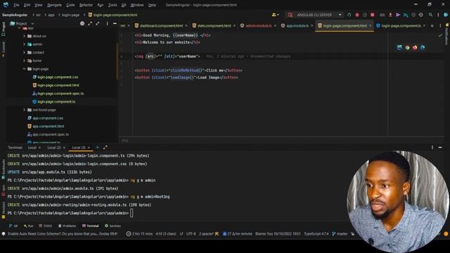Open Code With Me users icon
This screenshot has width=450, height=253.
click(275, 15)
